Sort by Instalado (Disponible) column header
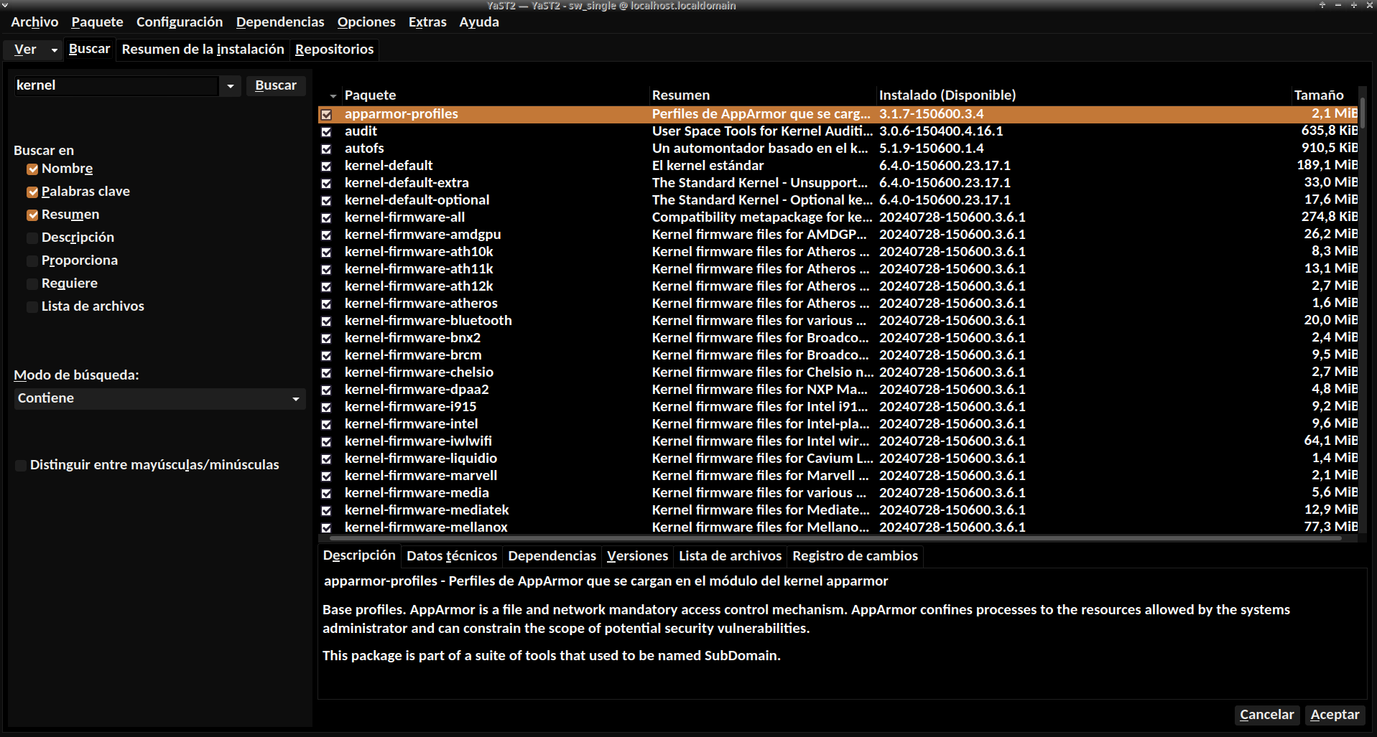Viewport: 1377px width, 737px height. coord(1083,95)
